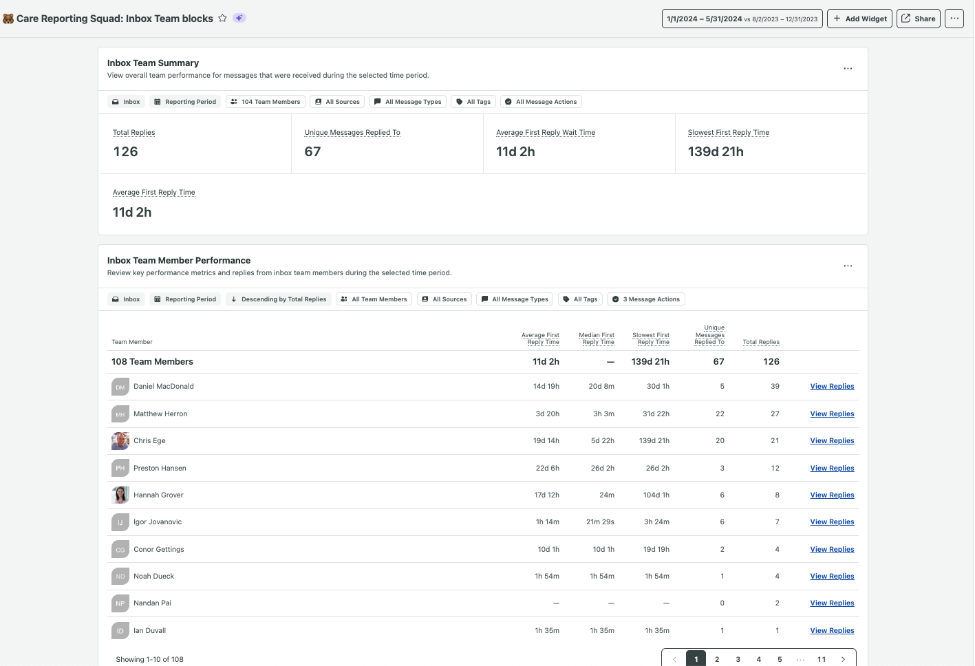Screen dimensions: 975x666
Task: Go to next page with right arrow
Action: coord(843,659)
